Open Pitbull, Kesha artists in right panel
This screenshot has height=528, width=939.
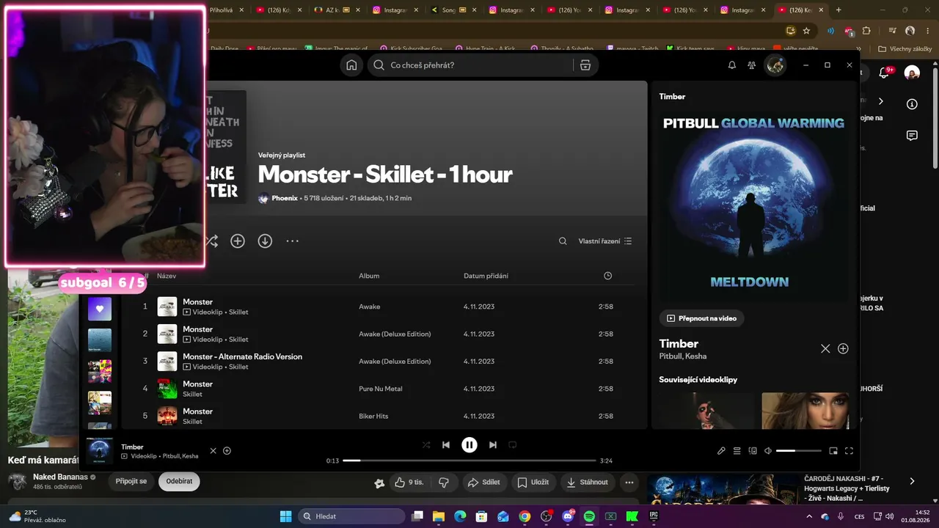coord(683,356)
